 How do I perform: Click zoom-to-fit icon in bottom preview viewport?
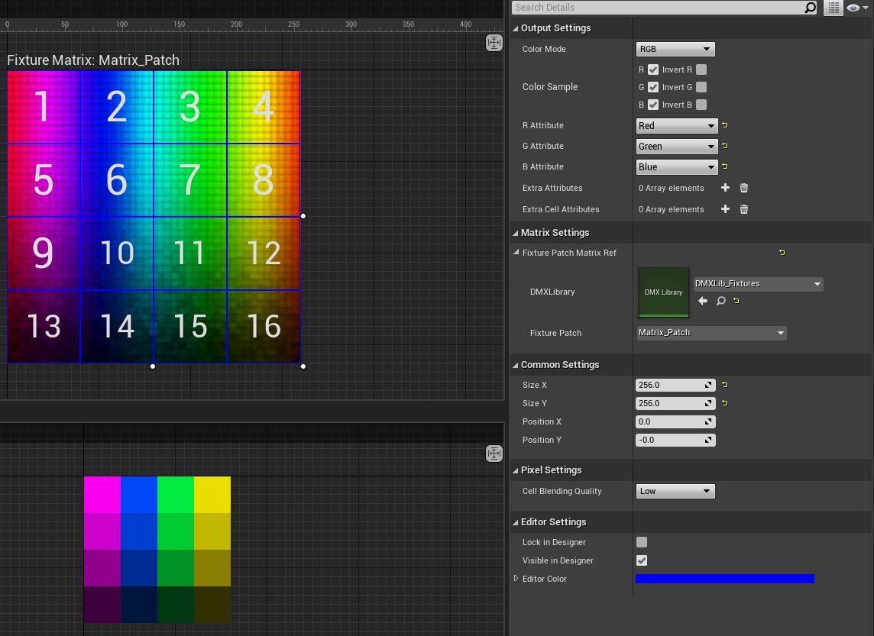494,453
